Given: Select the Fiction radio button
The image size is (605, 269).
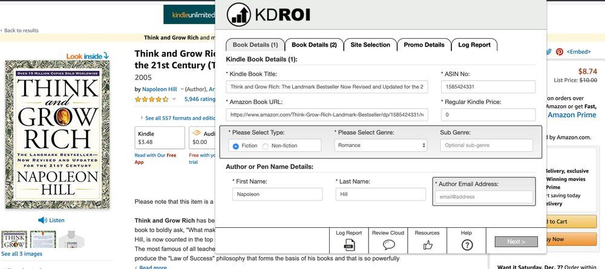Looking at the screenshot, I should pyautogui.click(x=236, y=146).
